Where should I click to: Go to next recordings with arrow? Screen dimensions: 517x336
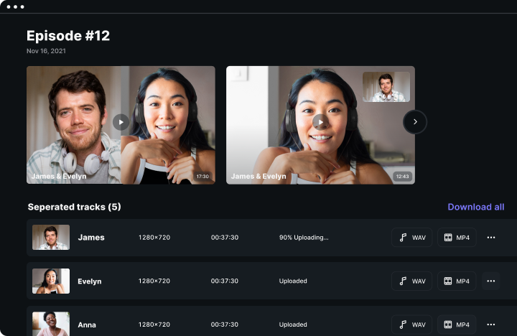click(415, 122)
